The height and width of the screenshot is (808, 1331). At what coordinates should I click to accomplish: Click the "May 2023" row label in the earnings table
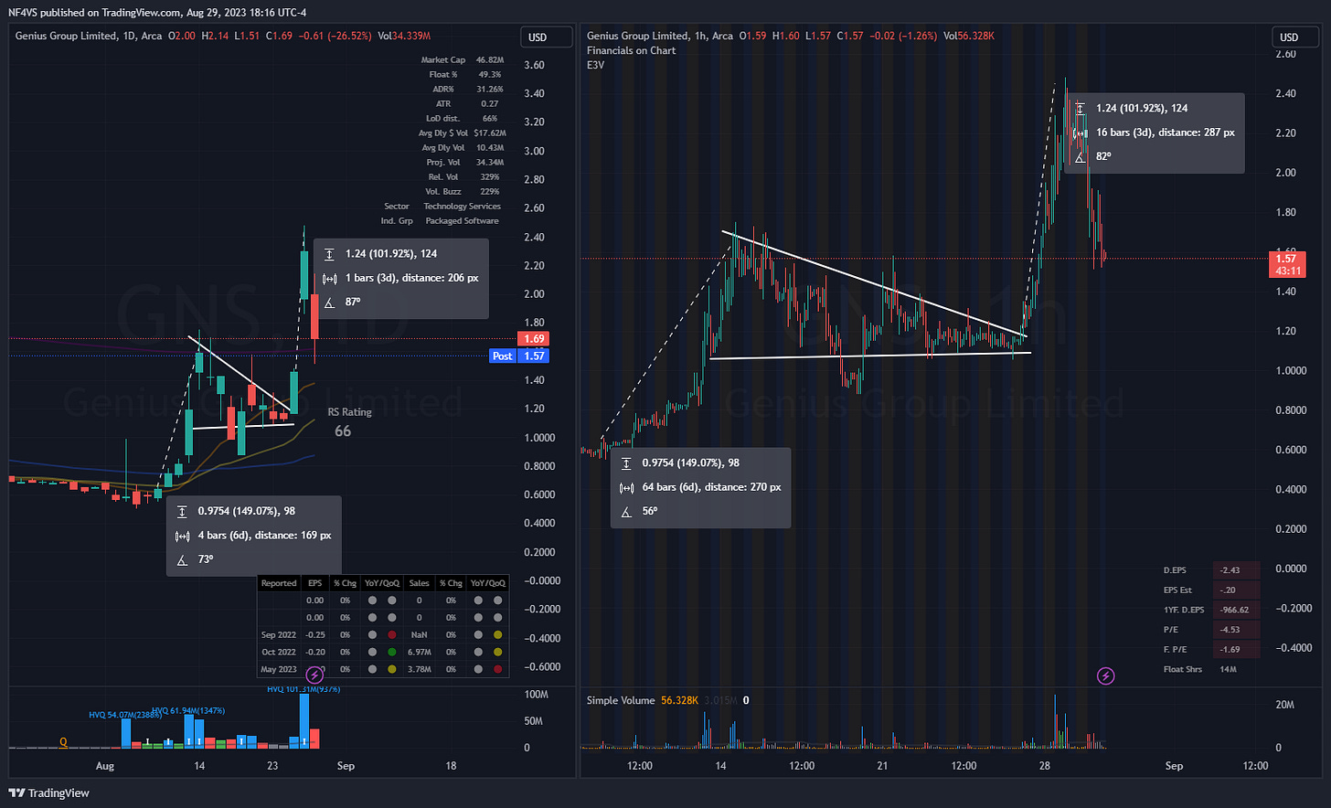click(279, 669)
